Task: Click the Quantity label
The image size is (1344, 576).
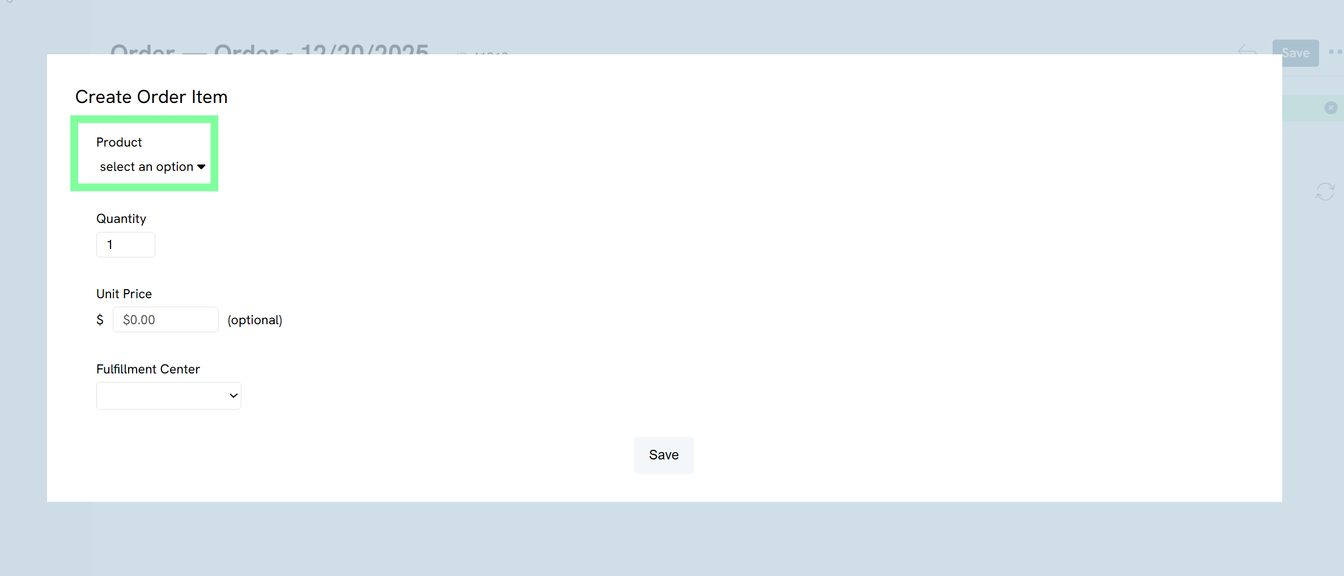Action: pyautogui.click(x=121, y=218)
